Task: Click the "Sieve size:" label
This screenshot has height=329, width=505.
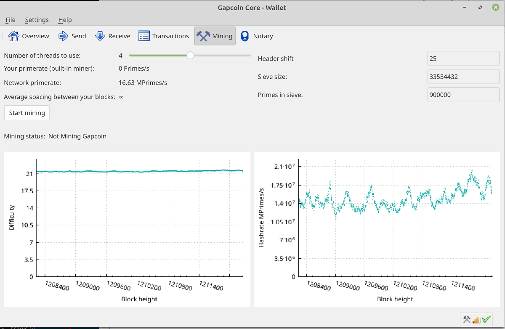Action: tap(272, 77)
